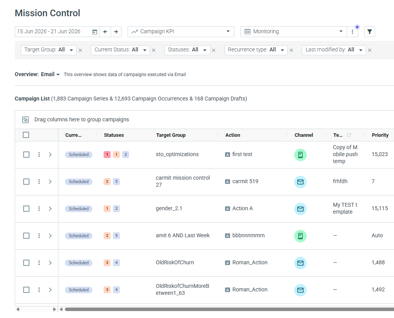The image size is (394, 318).
Task: Open row menu for sto_optimizations campaign
Action: pyautogui.click(x=39, y=155)
